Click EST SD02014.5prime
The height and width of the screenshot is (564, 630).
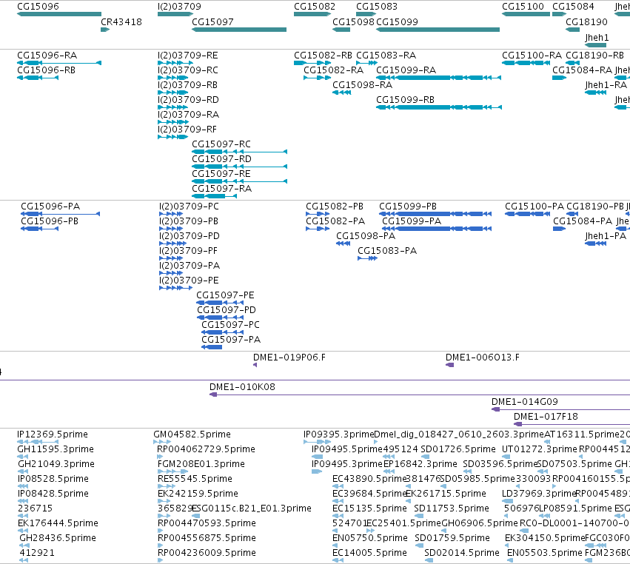point(462,553)
